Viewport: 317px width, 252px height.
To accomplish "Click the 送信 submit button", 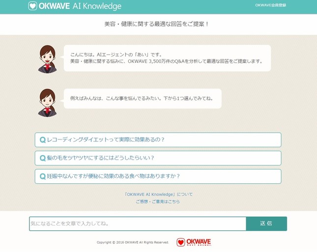I will point(266,224).
